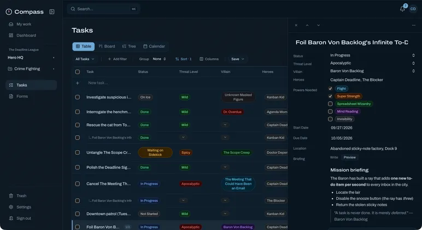The image size is (422, 230).
Task: Open the Threat Level Apocalyptic dropdown
Action: pos(372,63)
